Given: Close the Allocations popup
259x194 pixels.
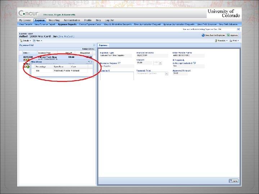Looking at the screenshot, I should pos(92,62).
